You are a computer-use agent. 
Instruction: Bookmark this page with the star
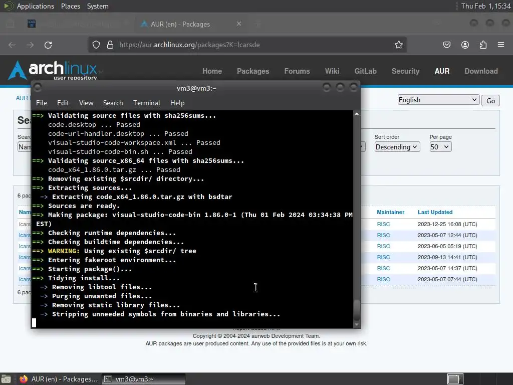pos(398,45)
